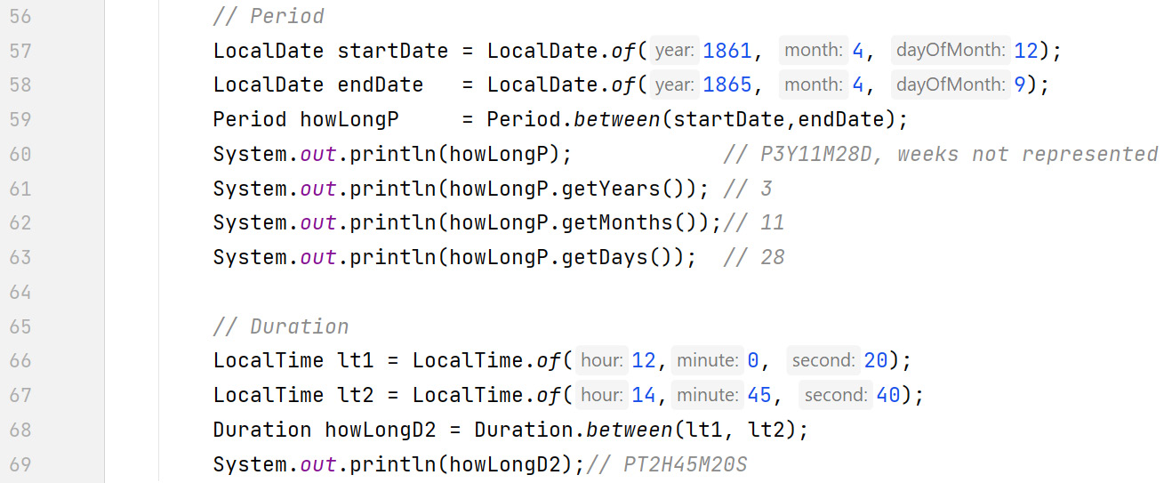The height and width of the screenshot is (483, 1172).
Task: Click the 'Duration' type on line 68
Action: [x=262, y=430]
